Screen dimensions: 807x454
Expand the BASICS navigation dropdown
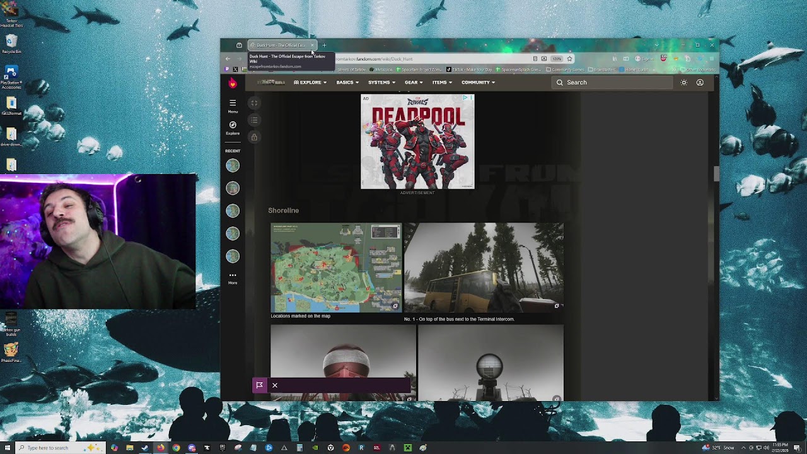[347, 83]
